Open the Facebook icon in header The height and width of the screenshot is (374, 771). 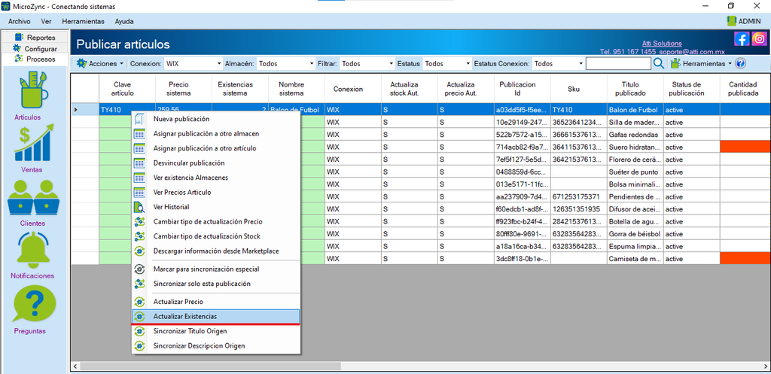coord(742,38)
